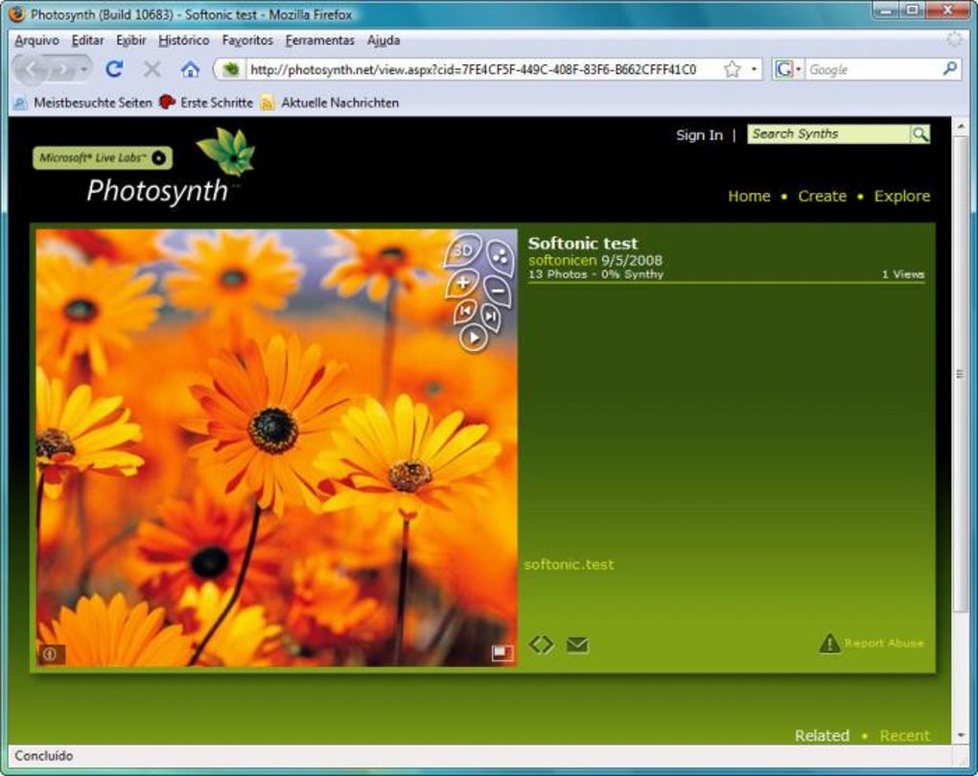This screenshot has width=978, height=776.
Task: Click the page scrollbar up arrow
Action: (961, 127)
